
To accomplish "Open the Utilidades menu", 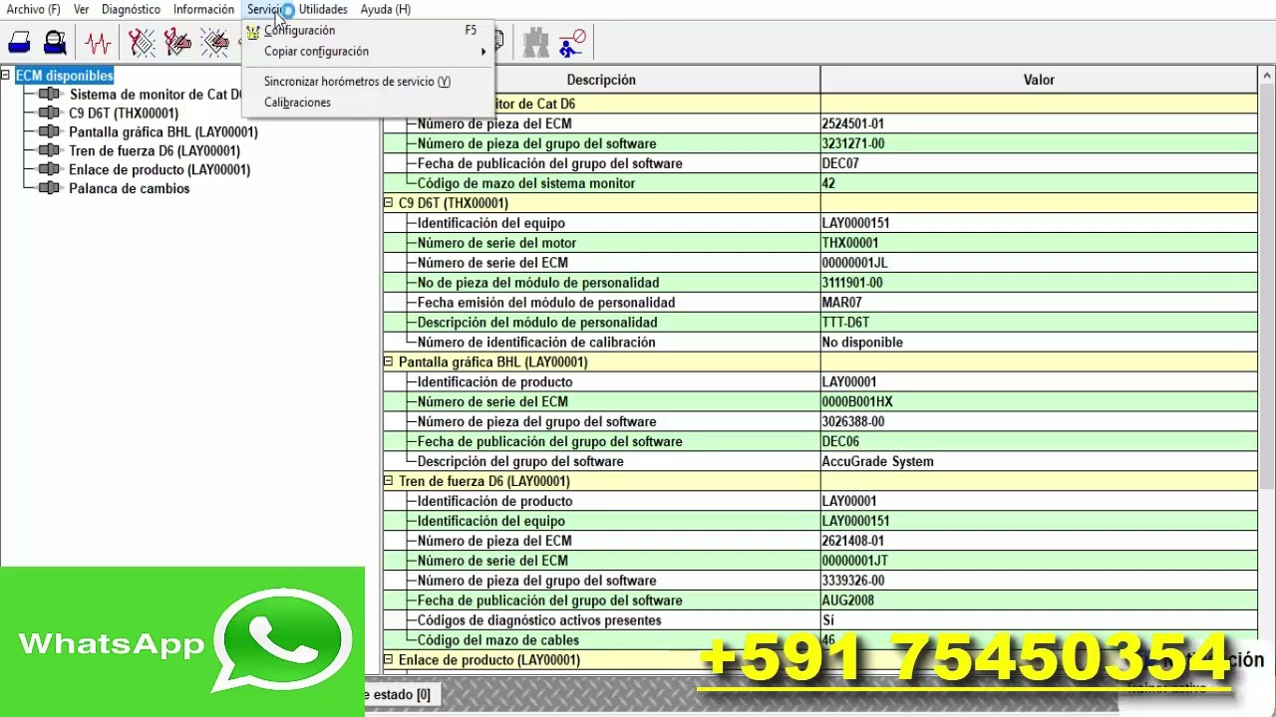I will click(323, 9).
